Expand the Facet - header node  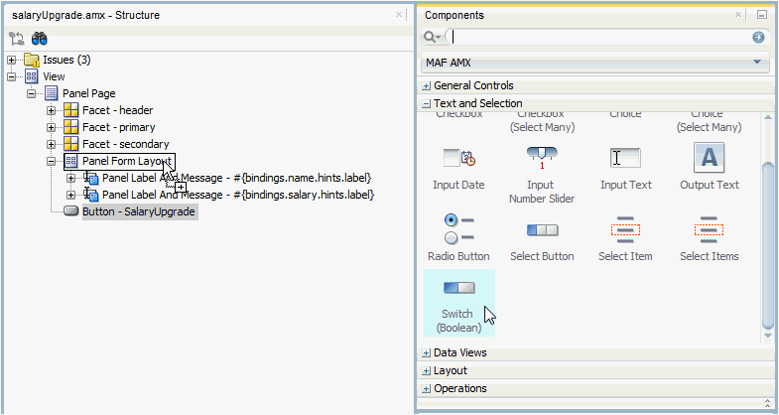(x=52, y=111)
